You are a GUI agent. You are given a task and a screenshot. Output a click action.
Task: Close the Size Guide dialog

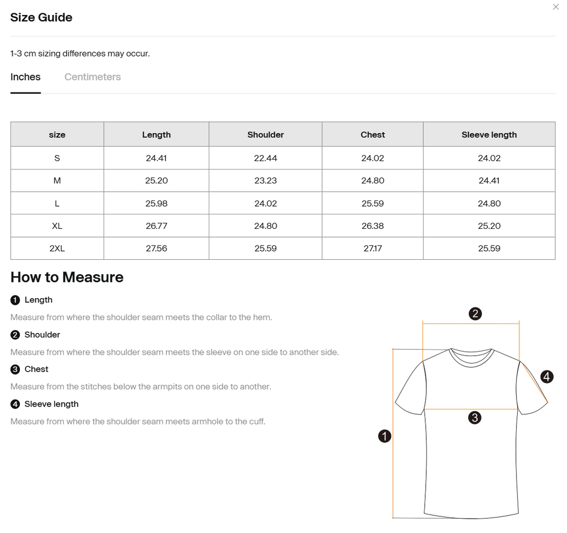[x=555, y=7]
